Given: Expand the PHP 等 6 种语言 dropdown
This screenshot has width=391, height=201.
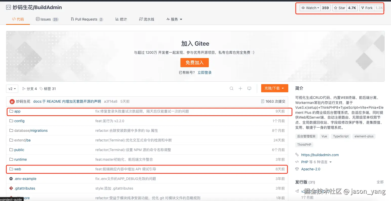Looking at the screenshot, I should tap(316, 162).
